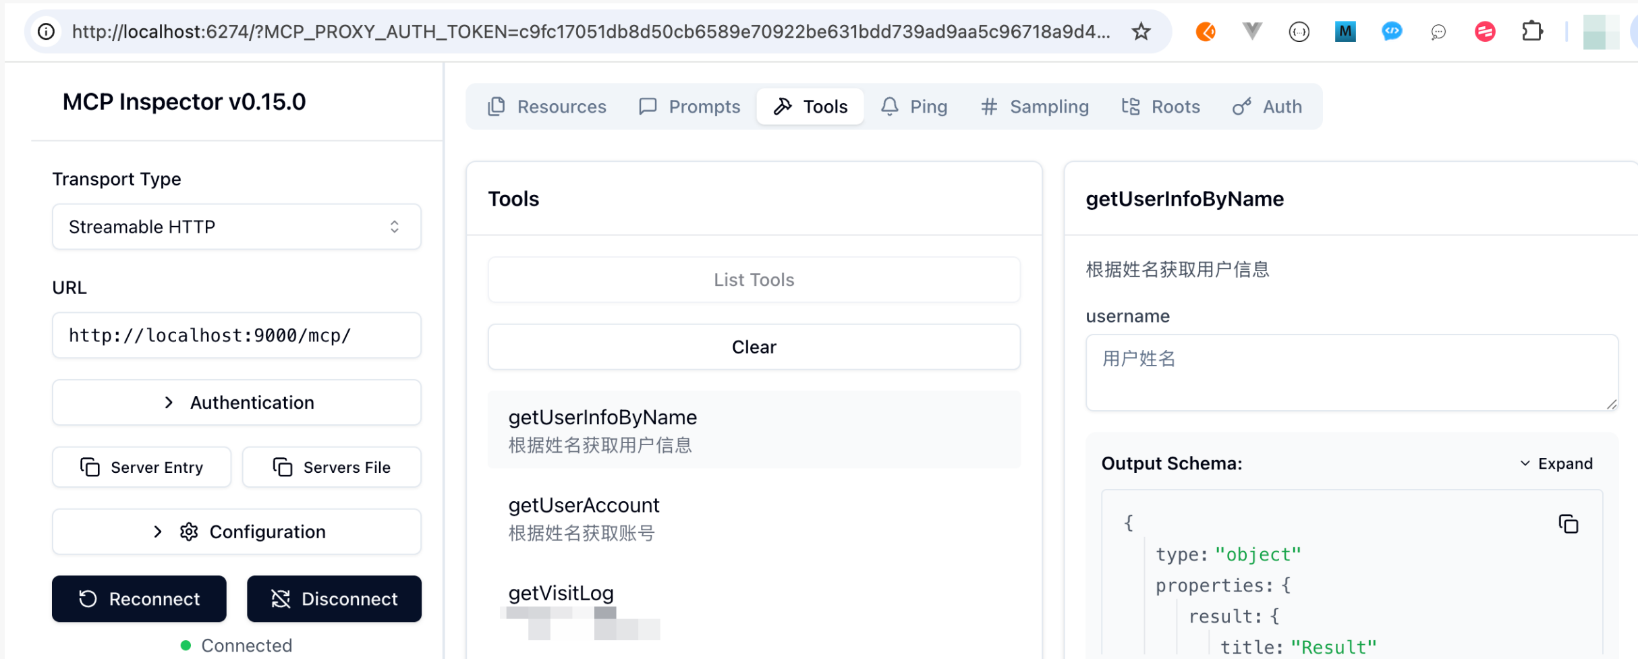Switch to the Prompts tab
The width and height of the screenshot is (1638, 659).
689,107
